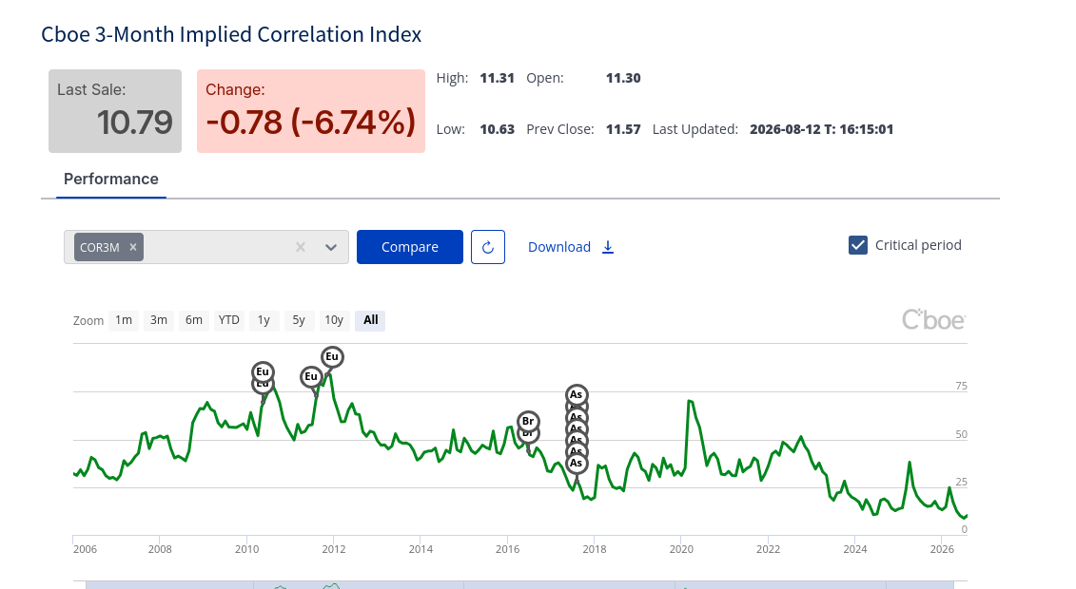This screenshot has height=589, width=1076.
Task: Open the symbol dropdown chevron
Action: [331, 247]
